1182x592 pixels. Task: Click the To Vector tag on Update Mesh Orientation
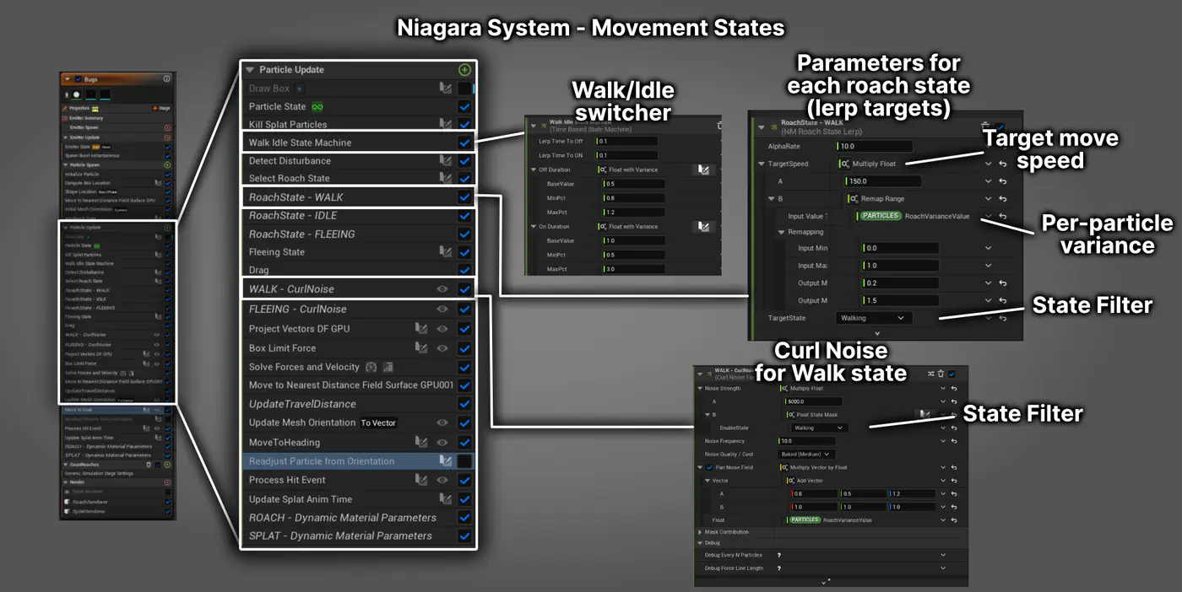coord(378,422)
